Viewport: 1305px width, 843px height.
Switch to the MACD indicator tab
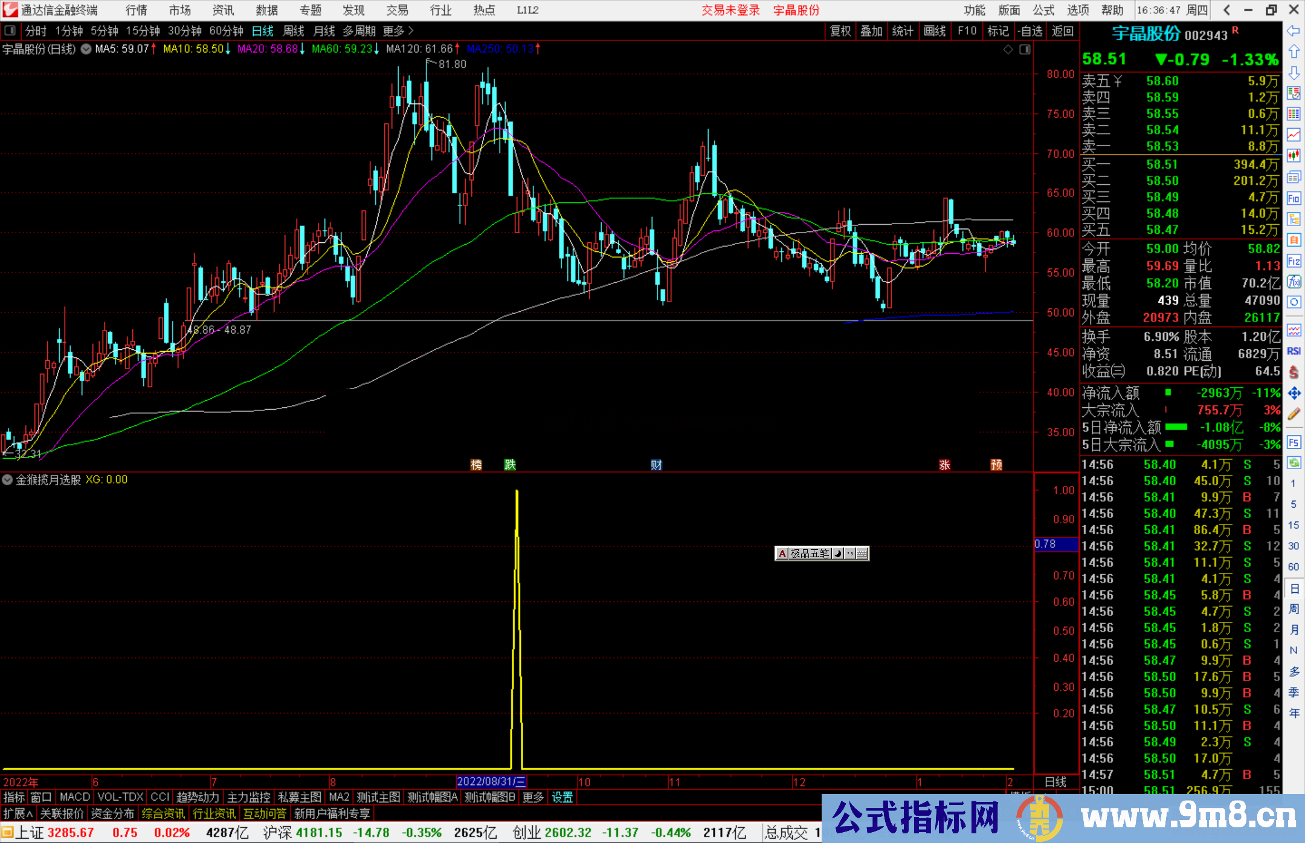coord(75,797)
